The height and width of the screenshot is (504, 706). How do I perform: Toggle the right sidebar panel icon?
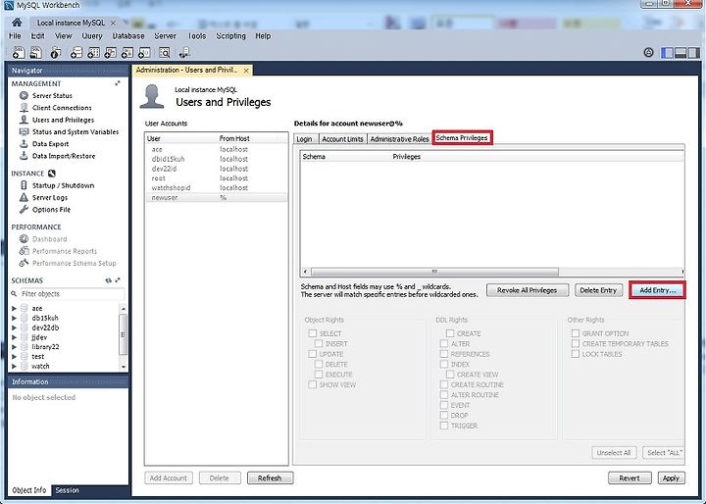pyautogui.click(x=693, y=53)
